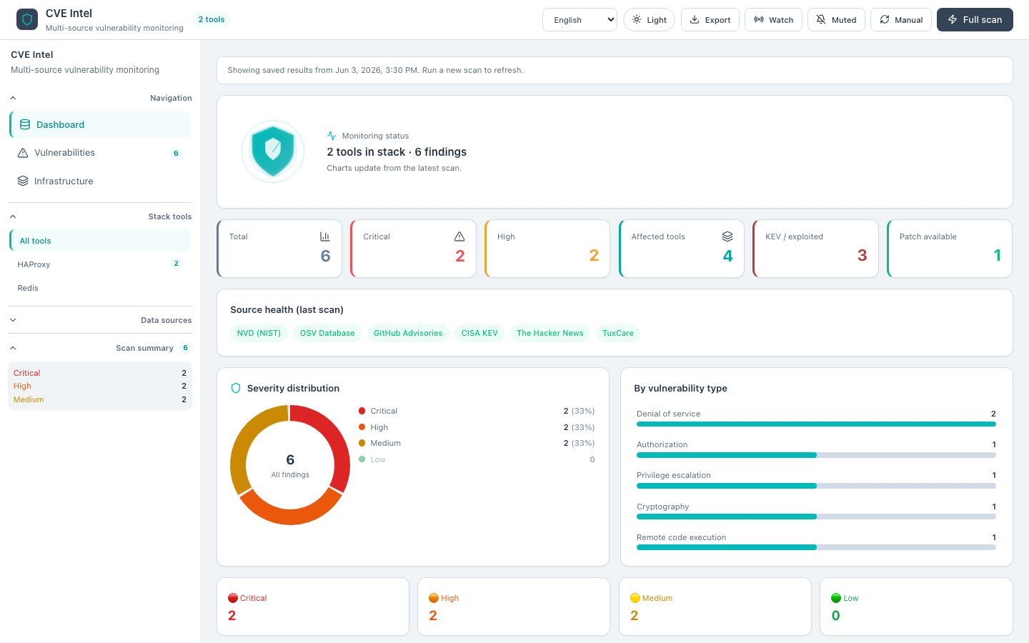
Task: Click the GitHub Advisories source chip
Action: click(x=408, y=333)
